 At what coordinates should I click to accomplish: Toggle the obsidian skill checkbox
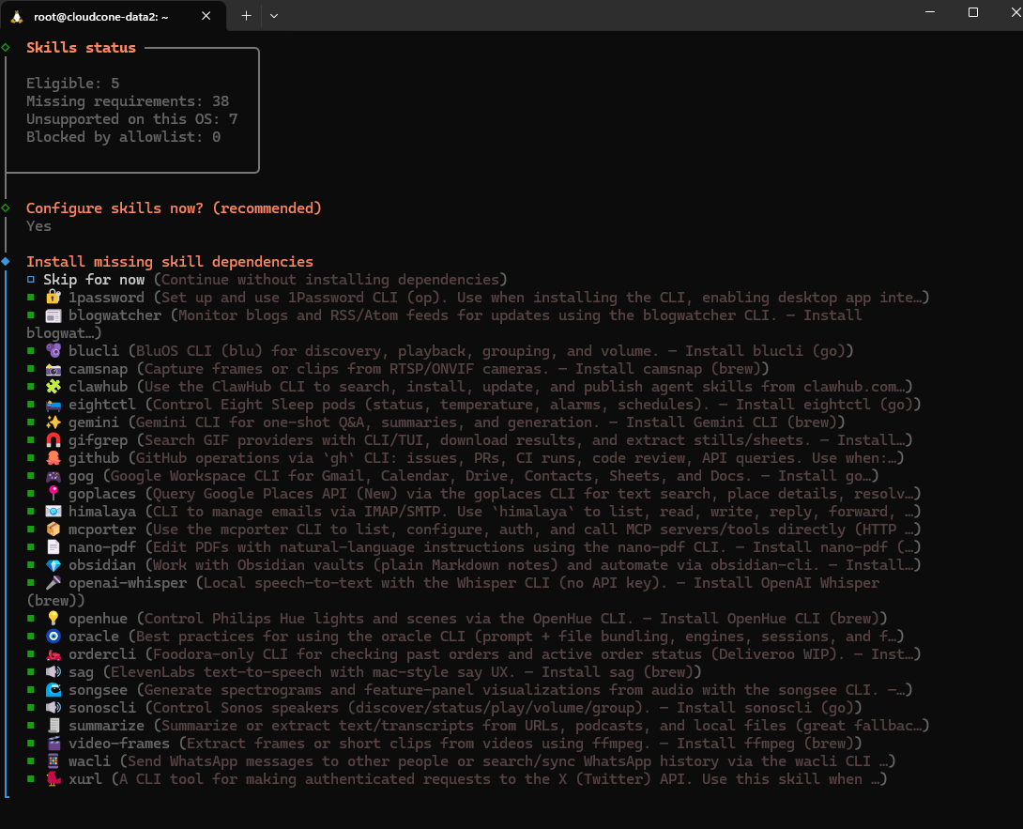31,565
